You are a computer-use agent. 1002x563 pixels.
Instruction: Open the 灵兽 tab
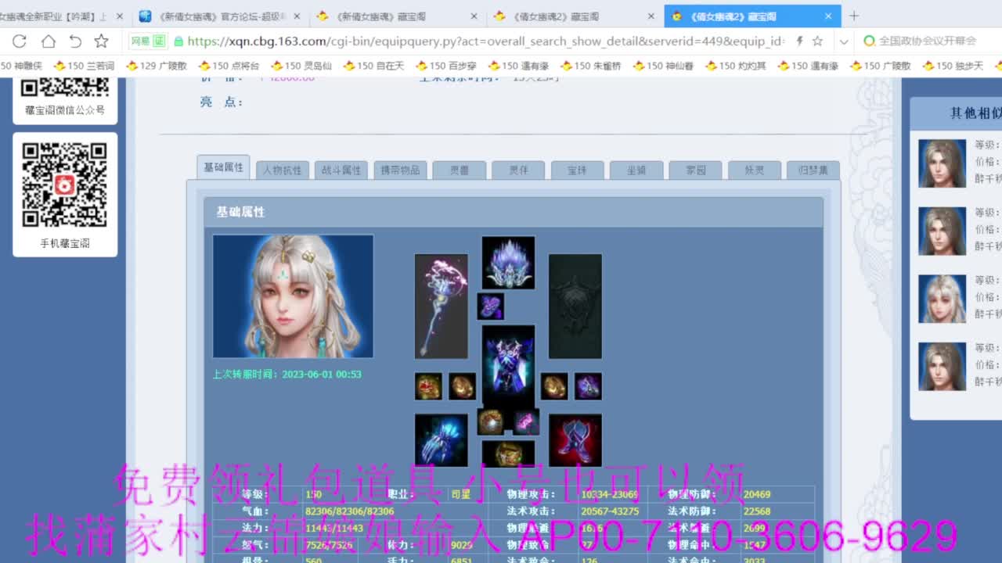coord(460,170)
